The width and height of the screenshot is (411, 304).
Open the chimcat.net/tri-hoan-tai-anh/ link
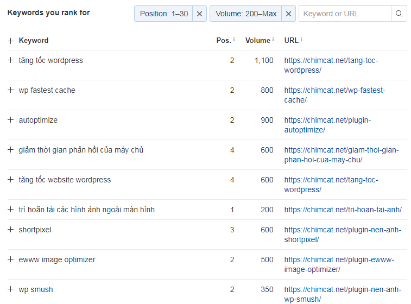click(x=343, y=210)
